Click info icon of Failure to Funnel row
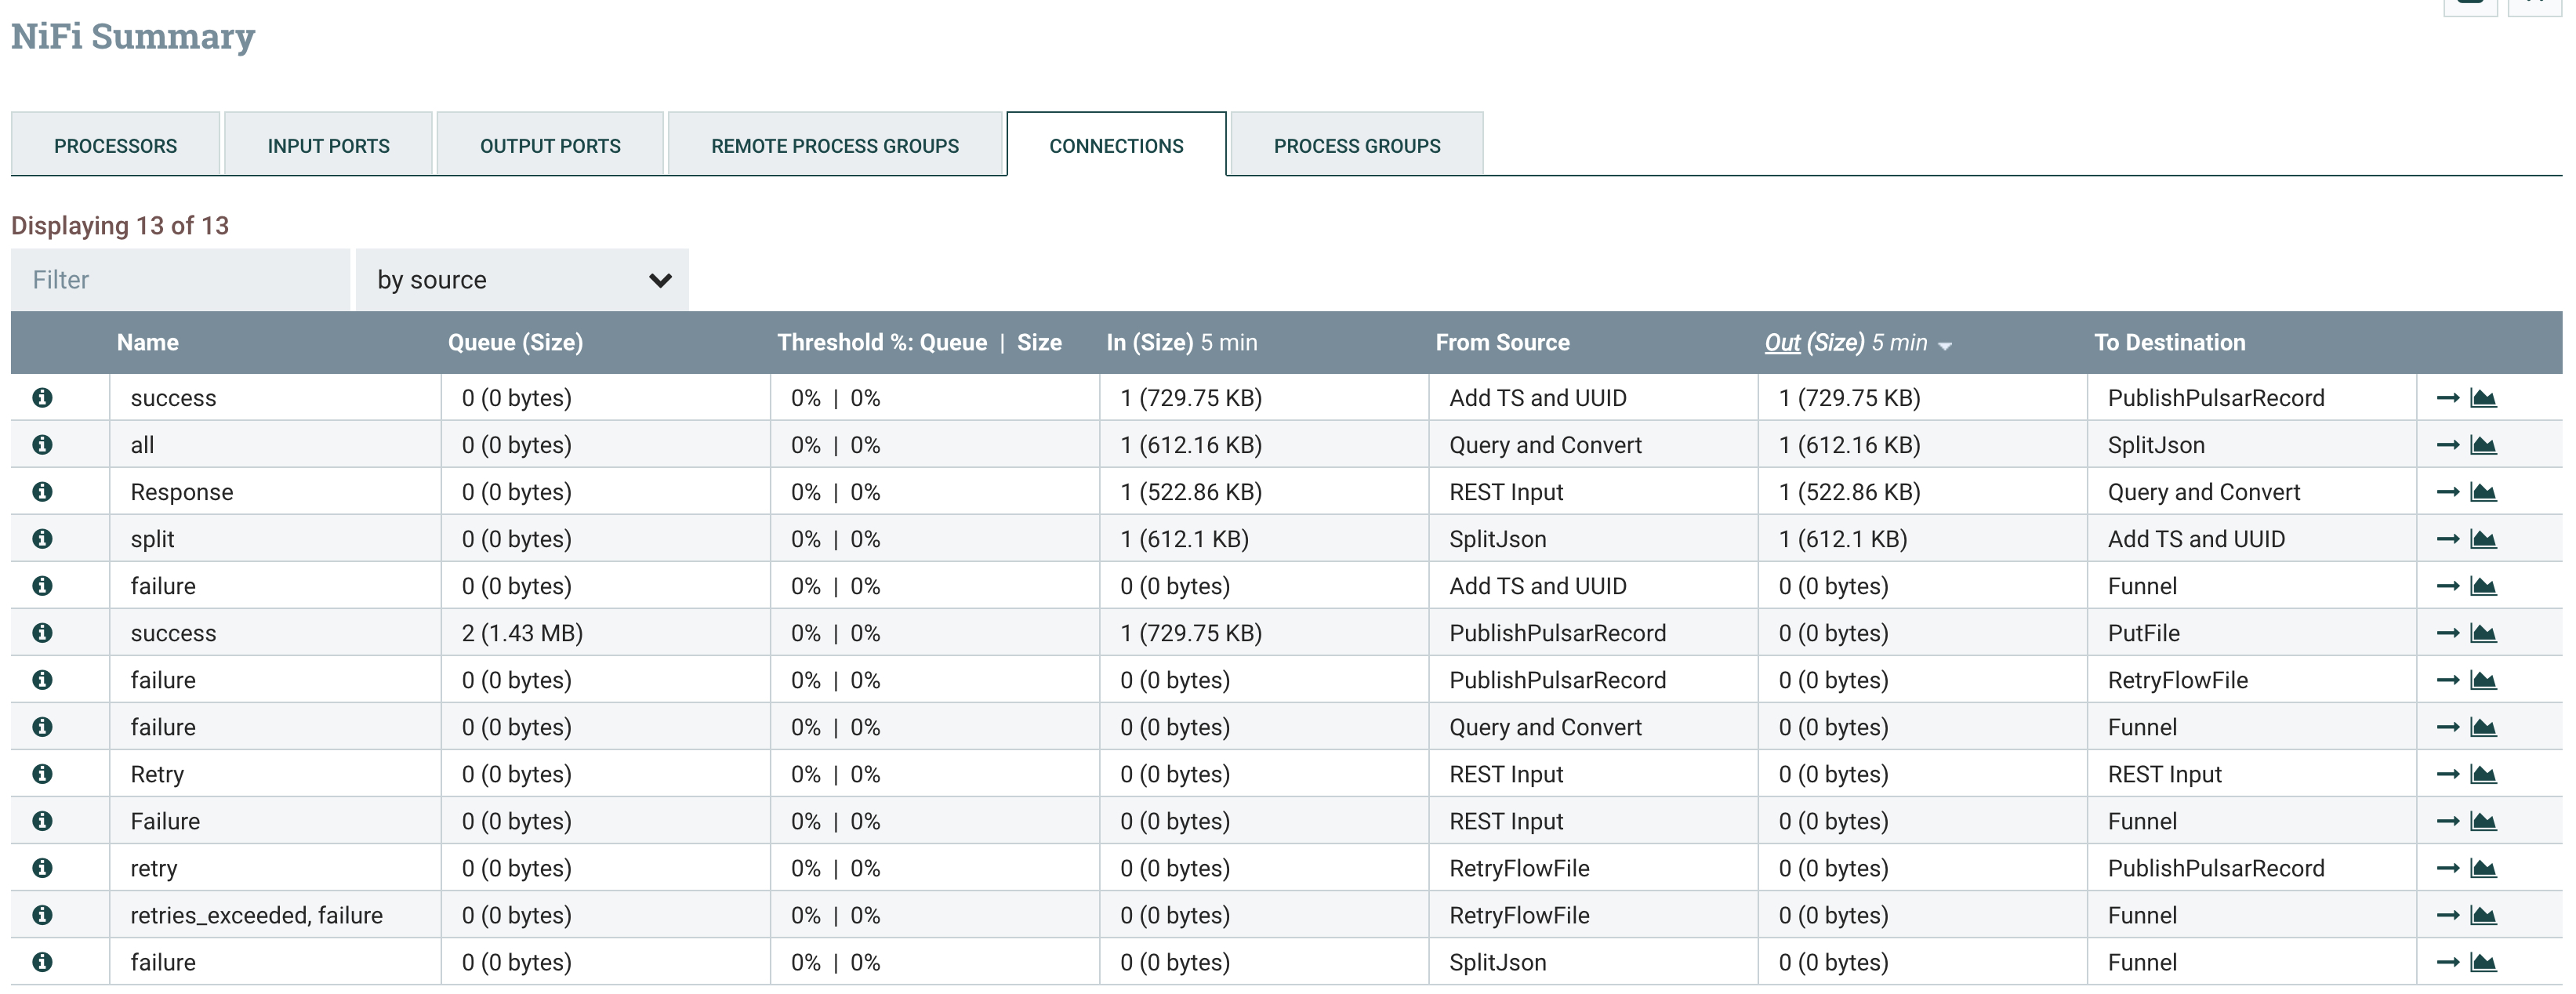 pyautogui.click(x=42, y=821)
